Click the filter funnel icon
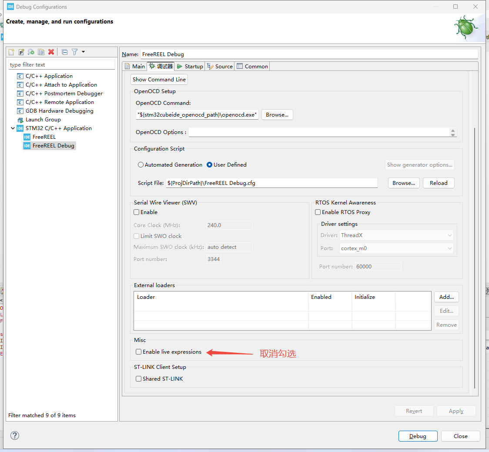 click(75, 52)
